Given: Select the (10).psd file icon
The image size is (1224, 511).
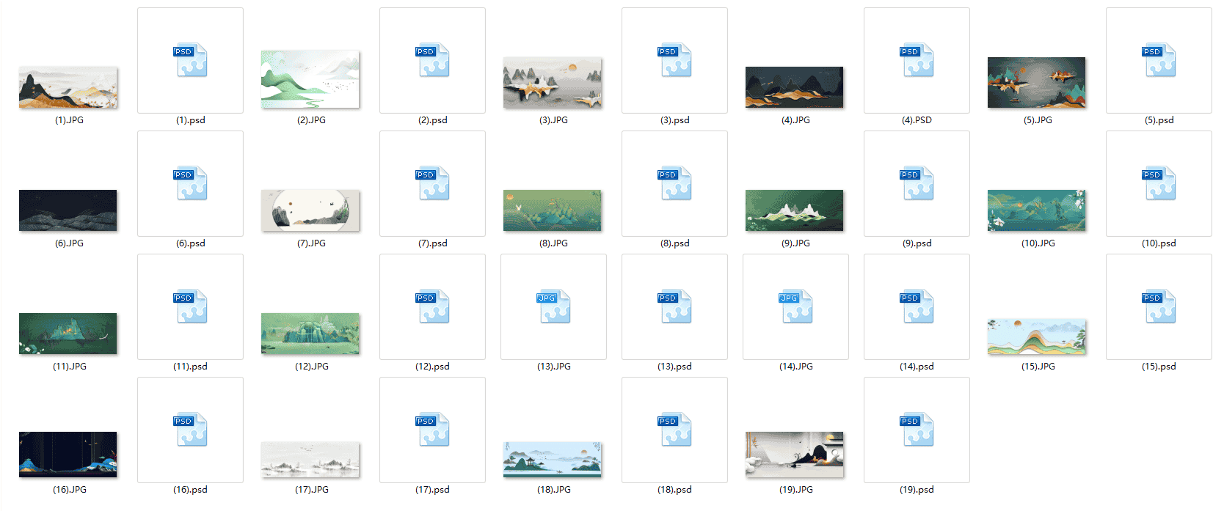Looking at the screenshot, I should [1159, 183].
